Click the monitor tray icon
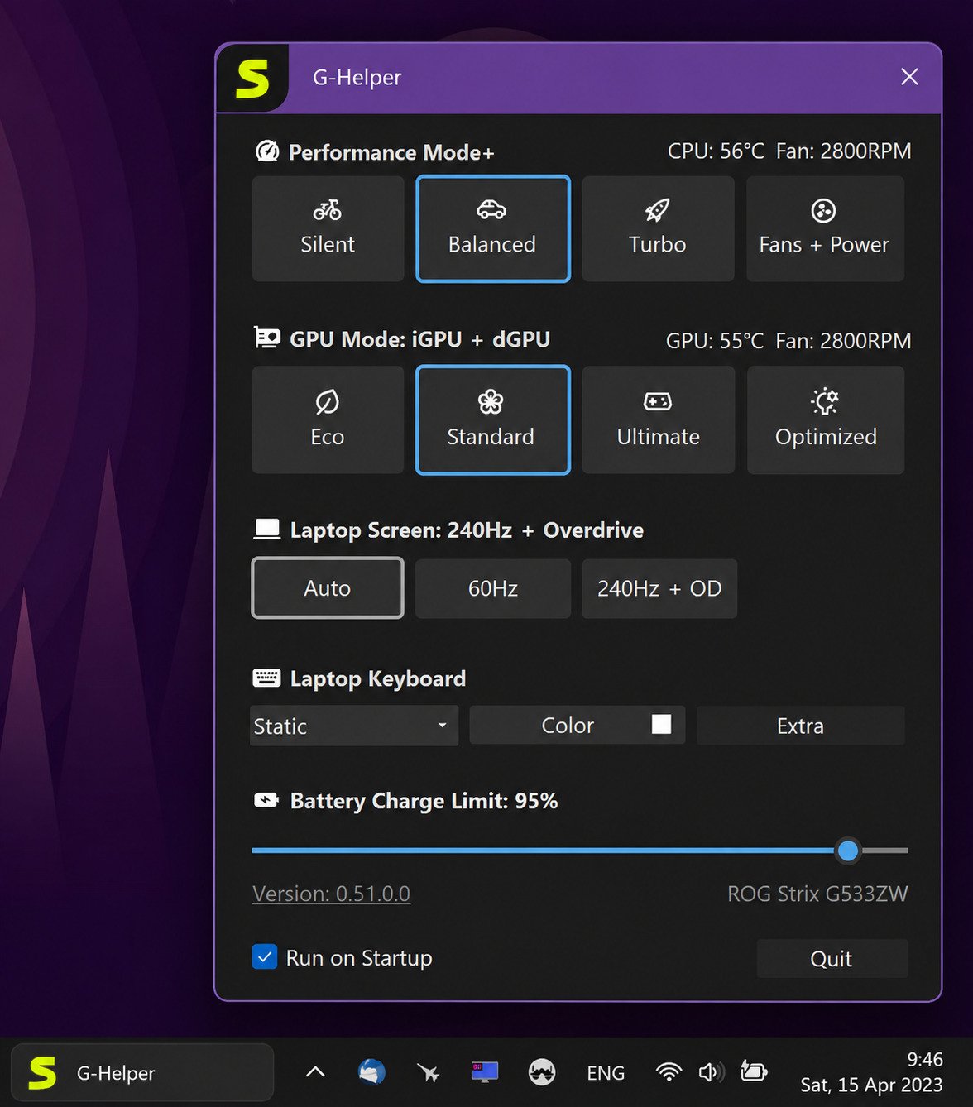973x1107 pixels. [485, 1072]
